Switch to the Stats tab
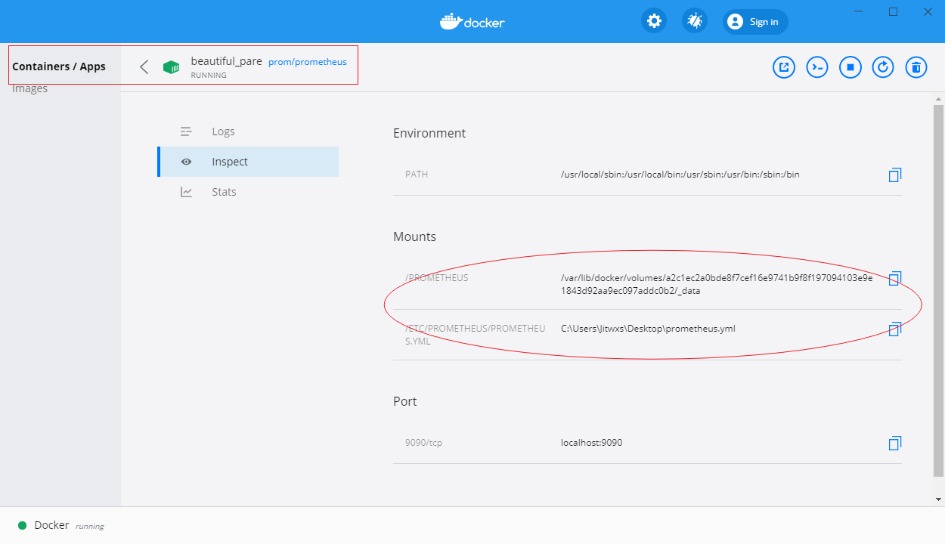Screen dimensions: 945x544 coord(248,192)
